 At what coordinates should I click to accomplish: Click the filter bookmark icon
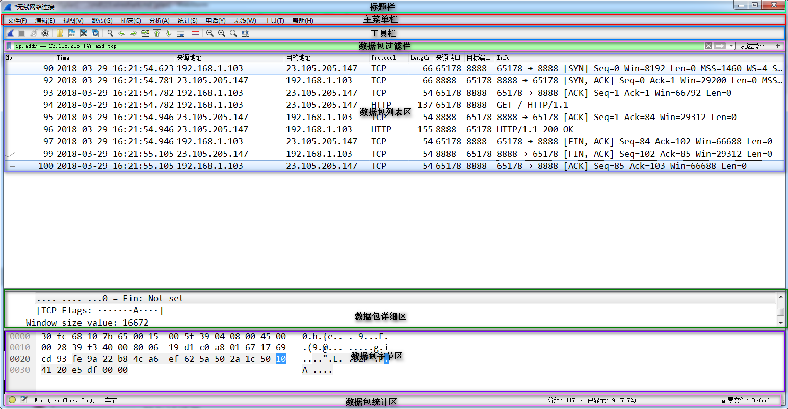click(x=9, y=46)
